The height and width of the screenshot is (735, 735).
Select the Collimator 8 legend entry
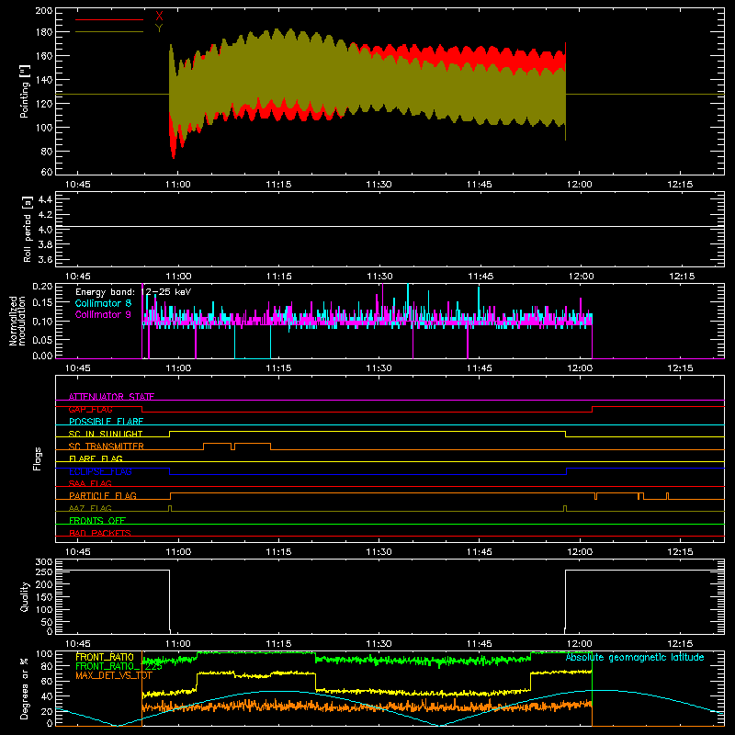click(x=103, y=303)
